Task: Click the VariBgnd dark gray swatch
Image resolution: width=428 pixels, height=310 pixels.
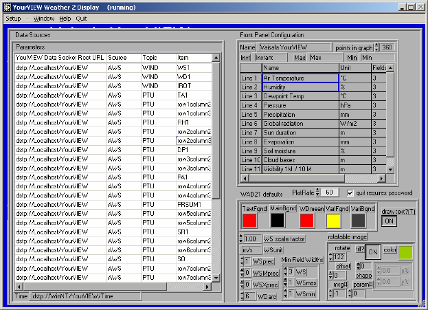Action: pos(359,221)
